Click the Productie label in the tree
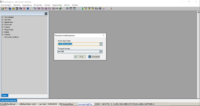The image size is (200, 106). click(8, 24)
